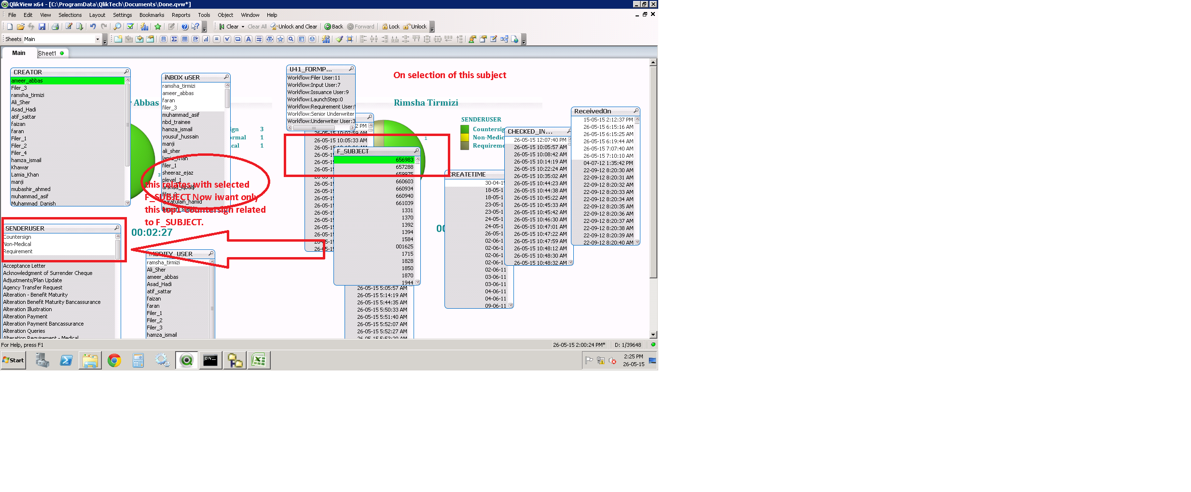This screenshot has height=492, width=1191.
Task: Create a Text Object with the A icon
Action: [249, 39]
